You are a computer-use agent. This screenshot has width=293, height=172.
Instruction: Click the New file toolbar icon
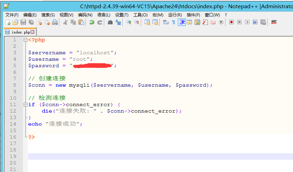click(8, 22)
